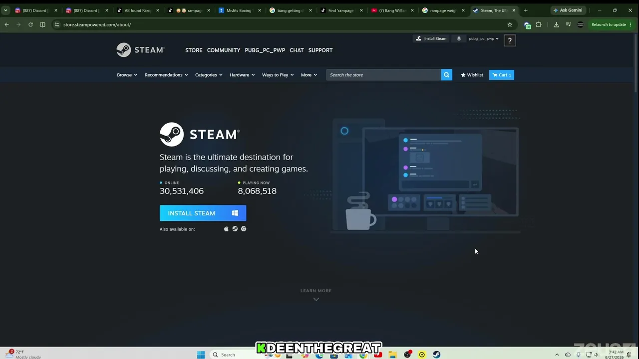Open the pubg_pc_pwp account dropdown
The height and width of the screenshot is (359, 639).
tap(483, 38)
